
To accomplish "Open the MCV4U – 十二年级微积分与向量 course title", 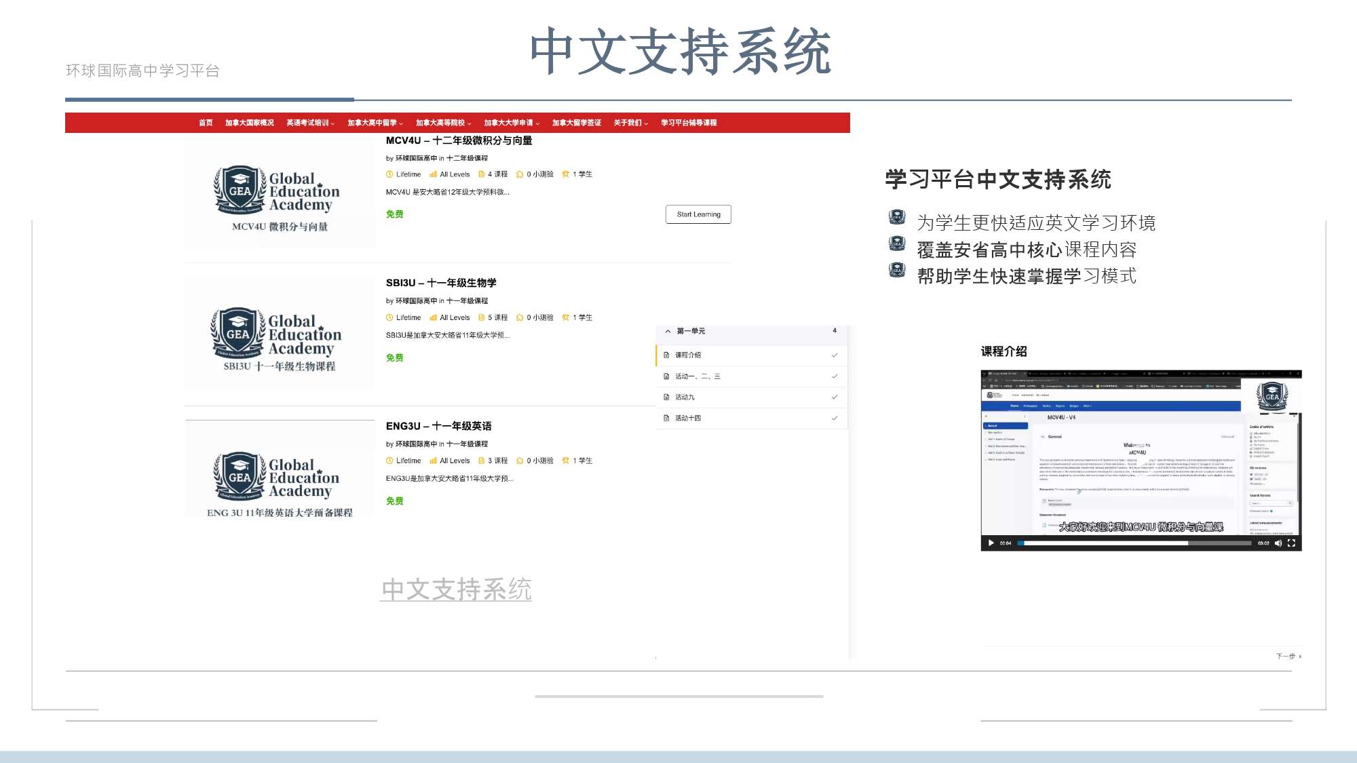I will [459, 140].
